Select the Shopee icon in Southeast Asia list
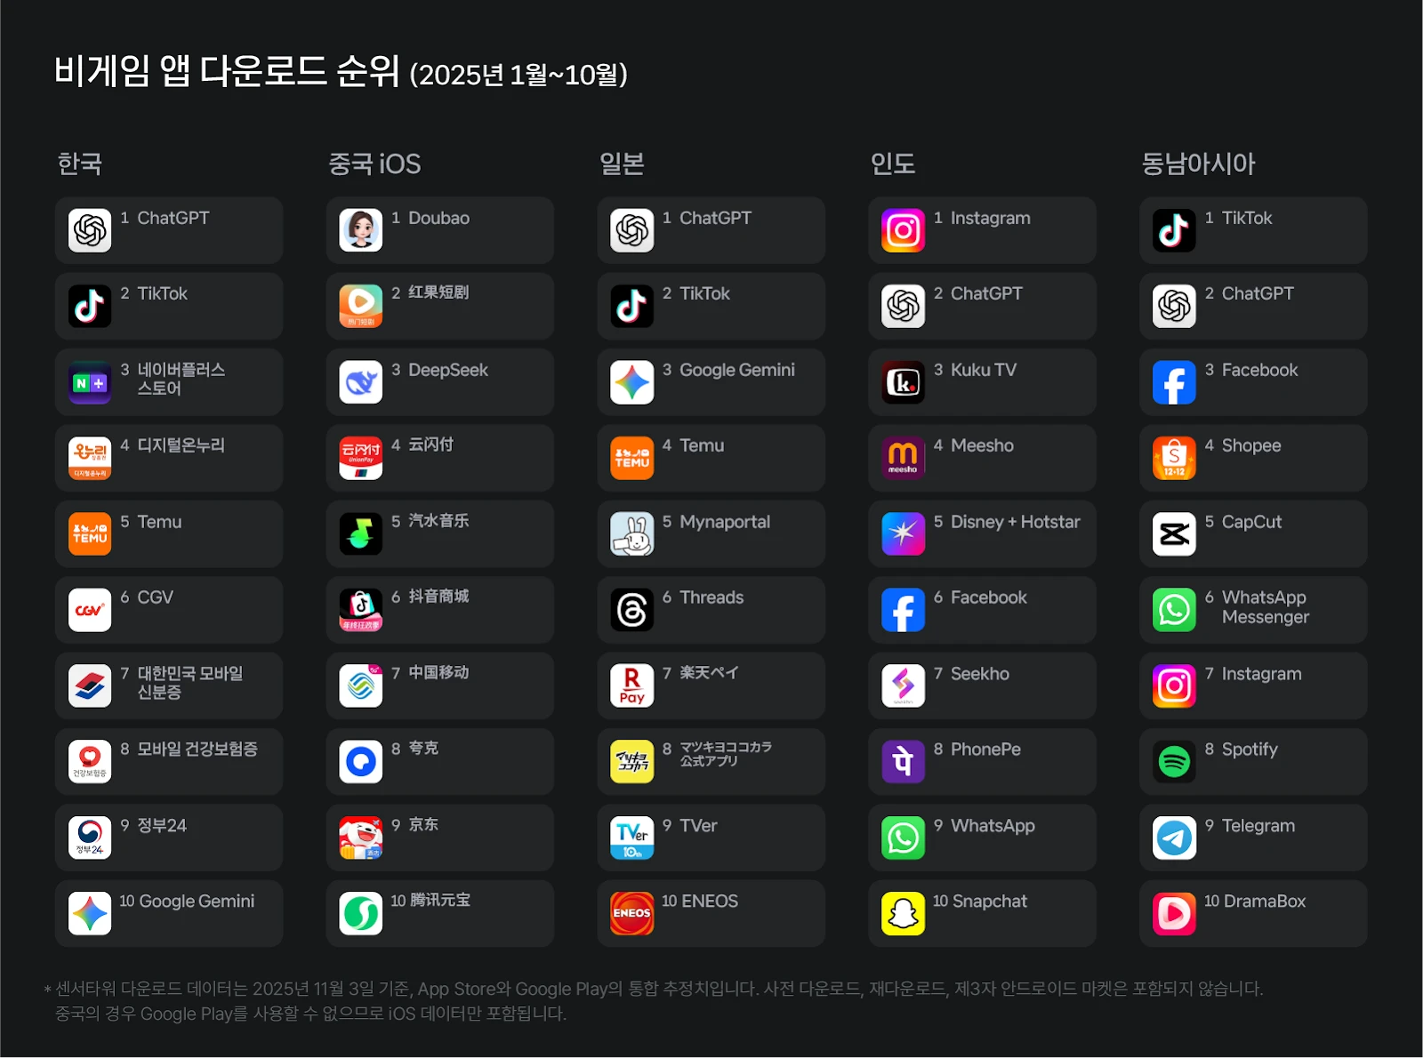This screenshot has height=1058, width=1423. (1174, 458)
